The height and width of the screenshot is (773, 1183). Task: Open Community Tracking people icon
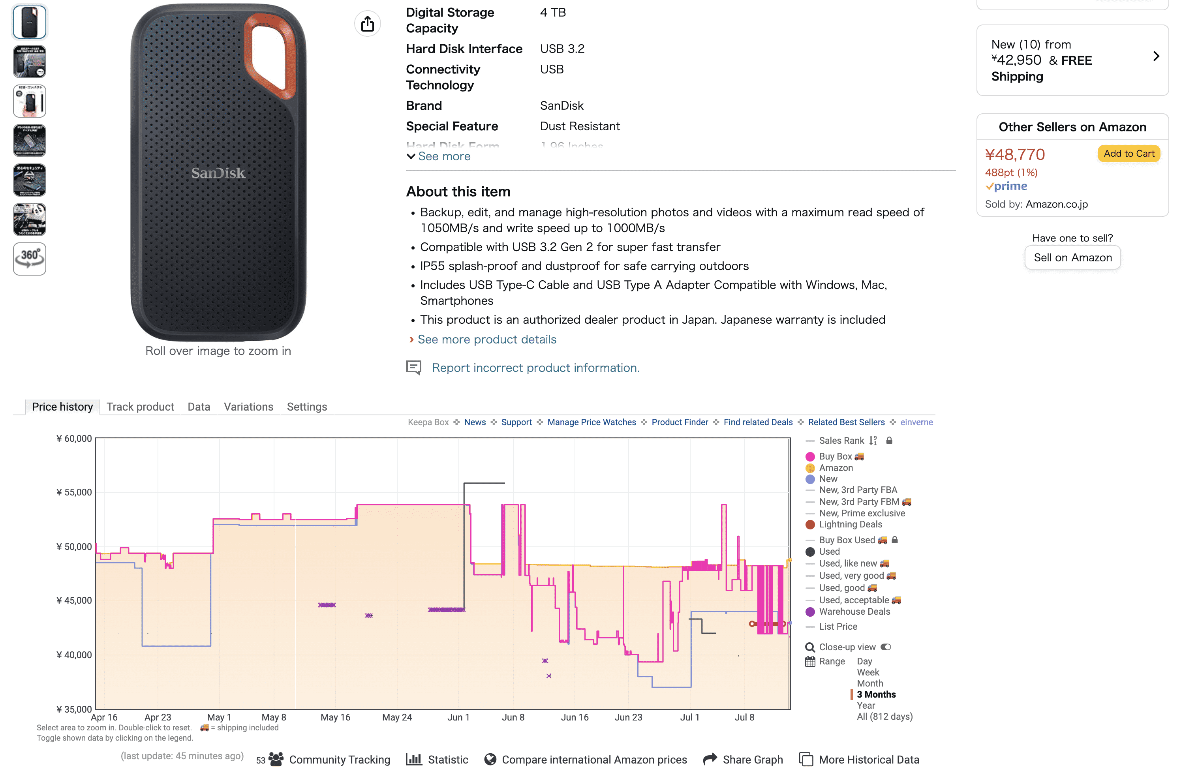276,759
